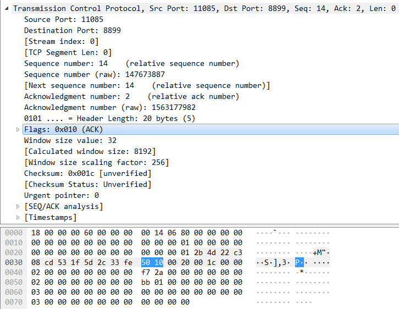Select the 'Flags: 0x010 (ACK)' row
This screenshot has width=399, height=309.
click(210, 130)
